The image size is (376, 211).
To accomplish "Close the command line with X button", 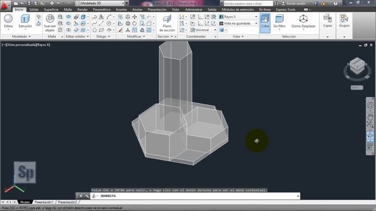I will tap(81, 196).
